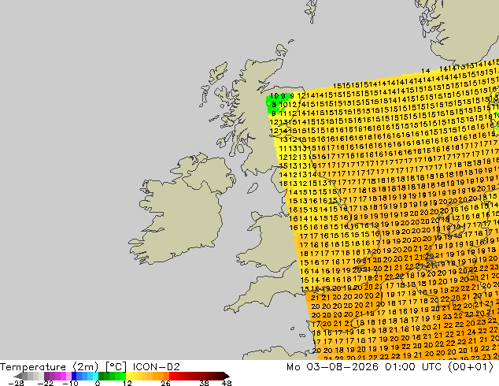499x386 pixels.
Task: Click the left gray arrow end of the color scale
Action: point(17,376)
